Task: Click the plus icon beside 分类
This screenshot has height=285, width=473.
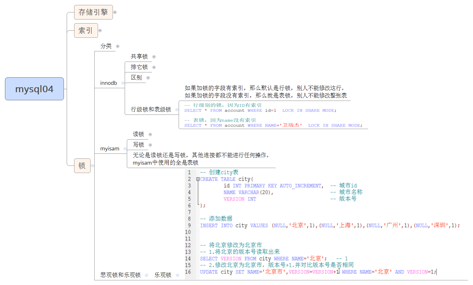Action: [x=118, y=46]
